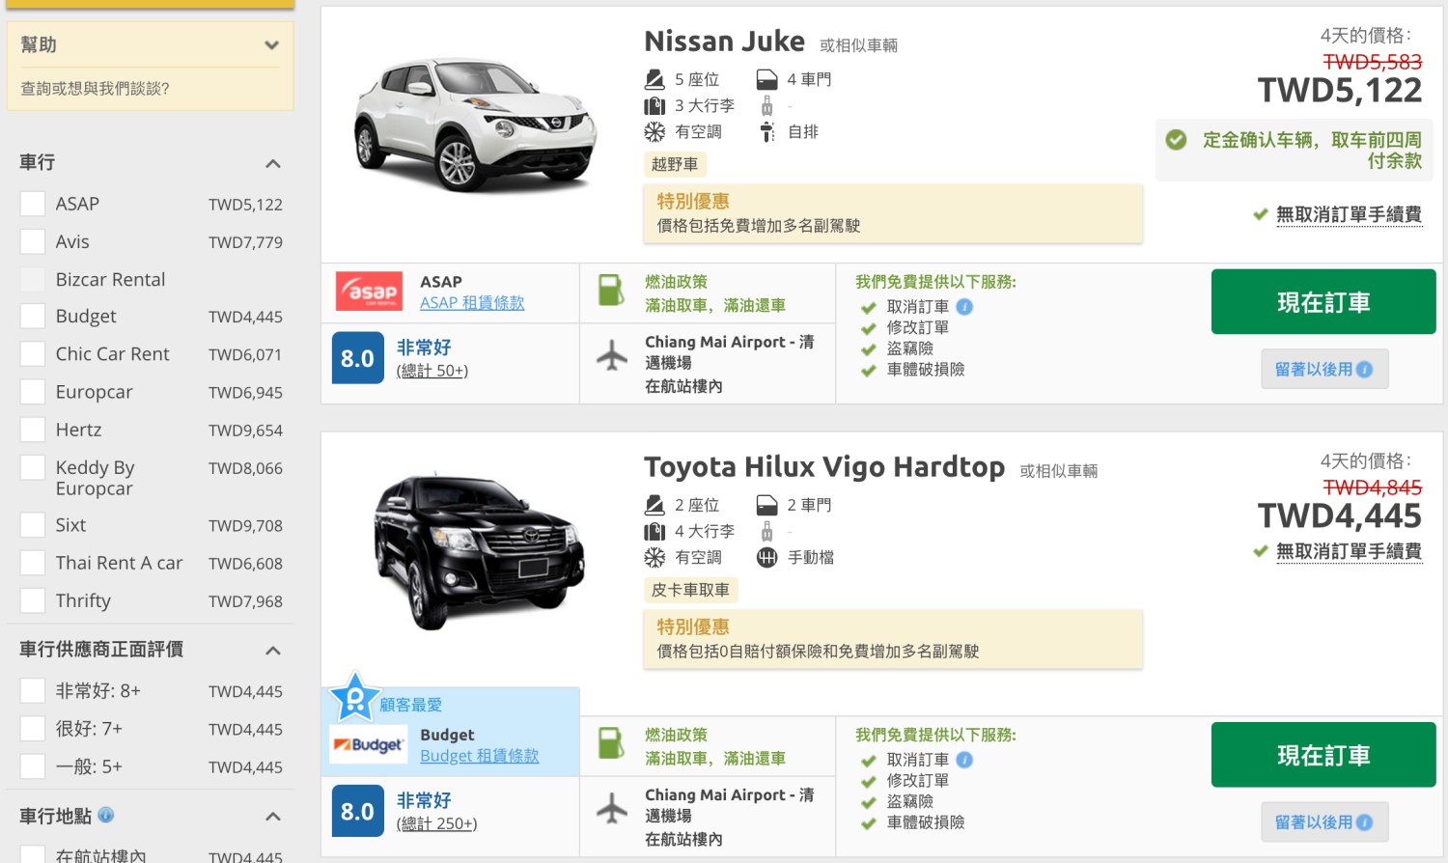1448x863 pixels.
Task: Select the Thrifty supplier checkbox
Action: pos(32,600)
